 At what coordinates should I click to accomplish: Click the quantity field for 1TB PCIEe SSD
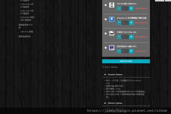[x=125, y=37]
